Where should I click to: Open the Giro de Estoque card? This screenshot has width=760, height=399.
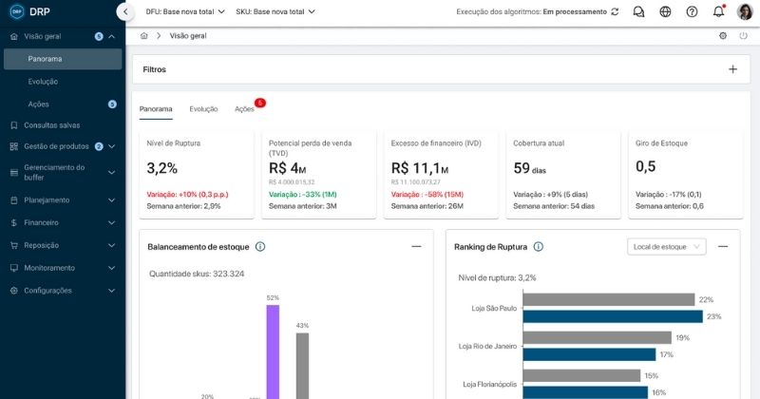tap(685, 175)
